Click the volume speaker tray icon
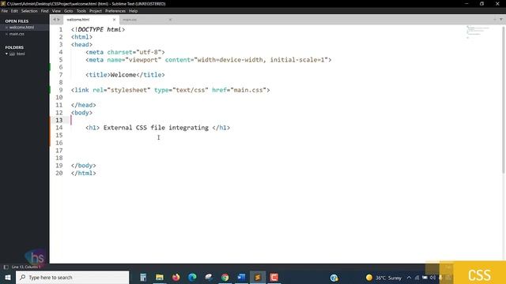 (x=432, y=278)
